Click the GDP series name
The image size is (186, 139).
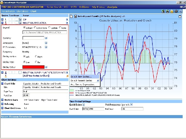tap(25, 20)
